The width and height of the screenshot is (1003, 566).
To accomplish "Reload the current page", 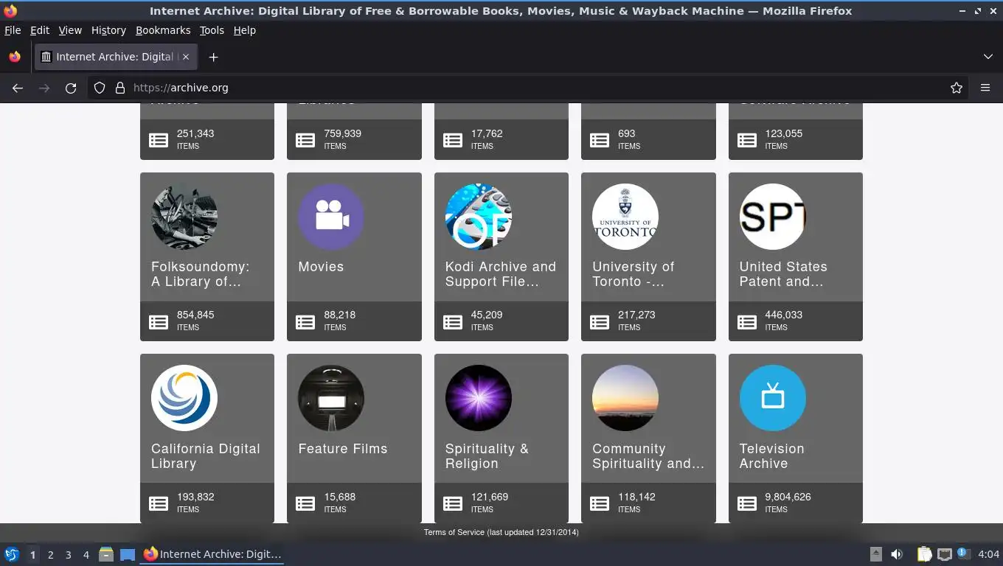I will (x=71, y=88).
